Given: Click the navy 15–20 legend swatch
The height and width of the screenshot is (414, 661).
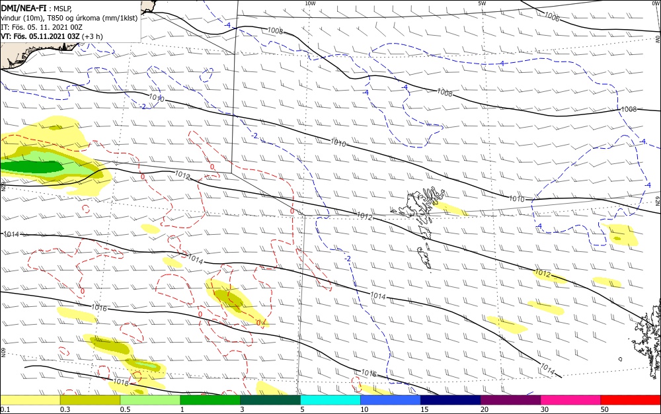Looking at the screenshot, I should point(450,400).
